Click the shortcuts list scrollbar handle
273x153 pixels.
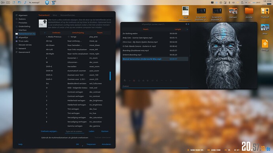click(x=110, y=76)
